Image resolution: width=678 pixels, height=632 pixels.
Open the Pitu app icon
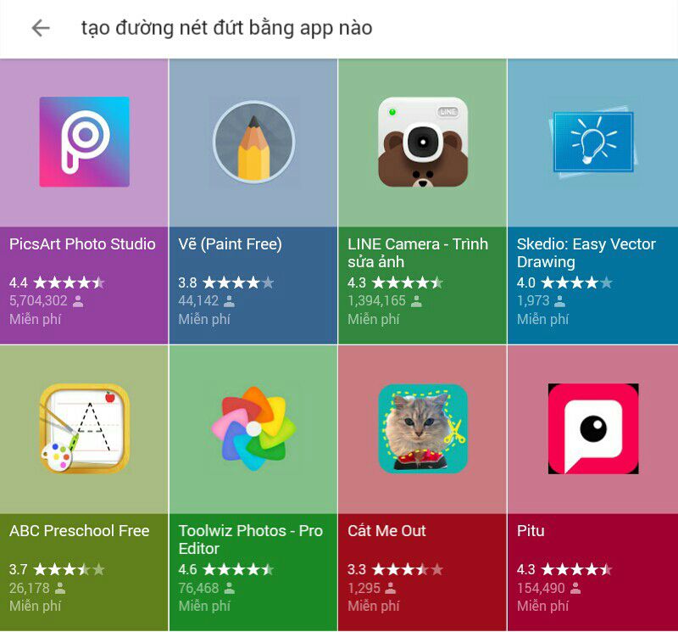[592, 428]
